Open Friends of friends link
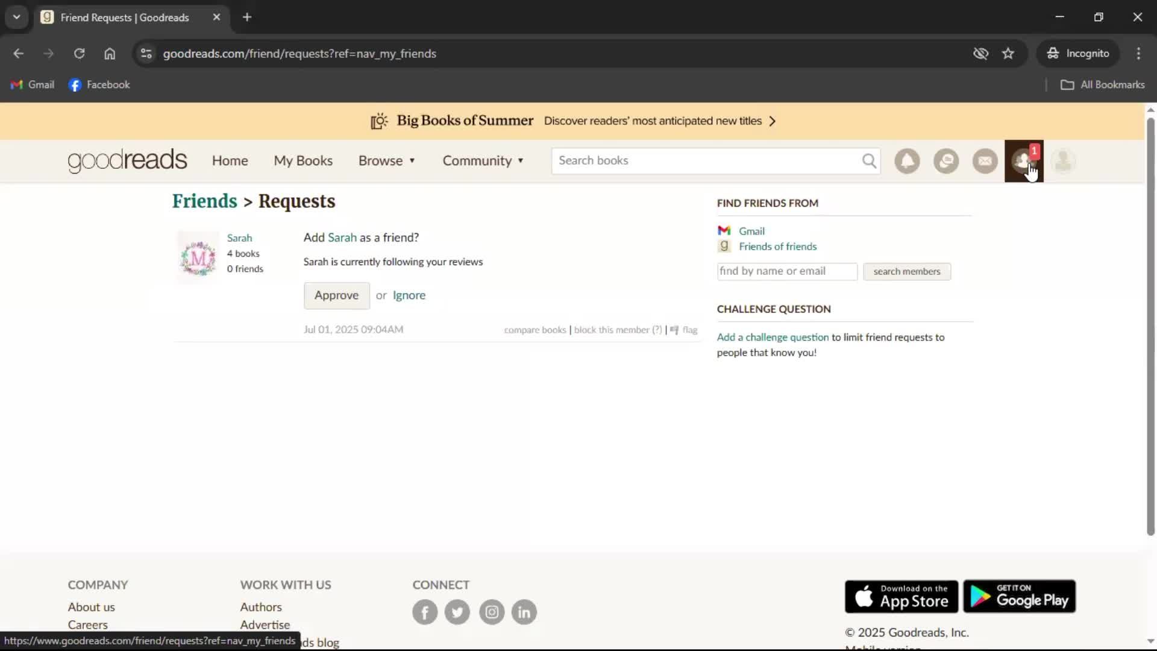Image resolution: width=1157 pixels, height=651 pixels. (777, 247)
